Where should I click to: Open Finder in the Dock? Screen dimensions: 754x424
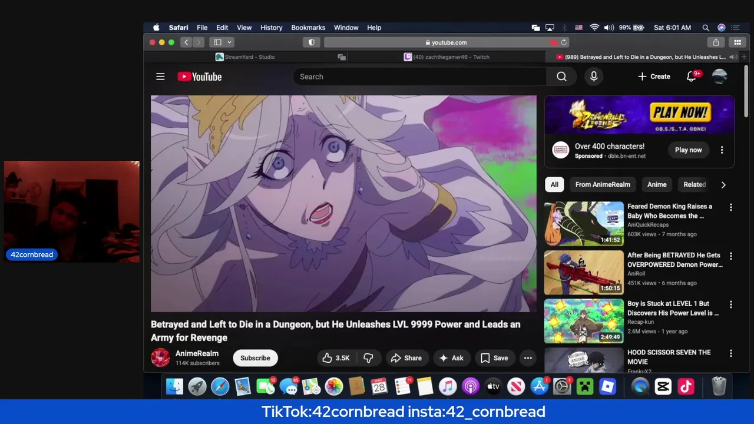click(174, 387)
